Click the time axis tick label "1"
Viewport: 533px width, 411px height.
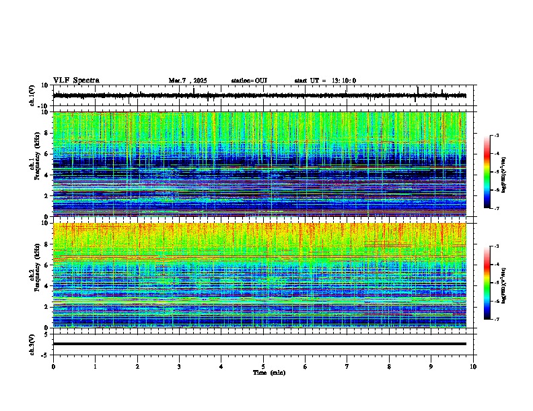(95, 367)
